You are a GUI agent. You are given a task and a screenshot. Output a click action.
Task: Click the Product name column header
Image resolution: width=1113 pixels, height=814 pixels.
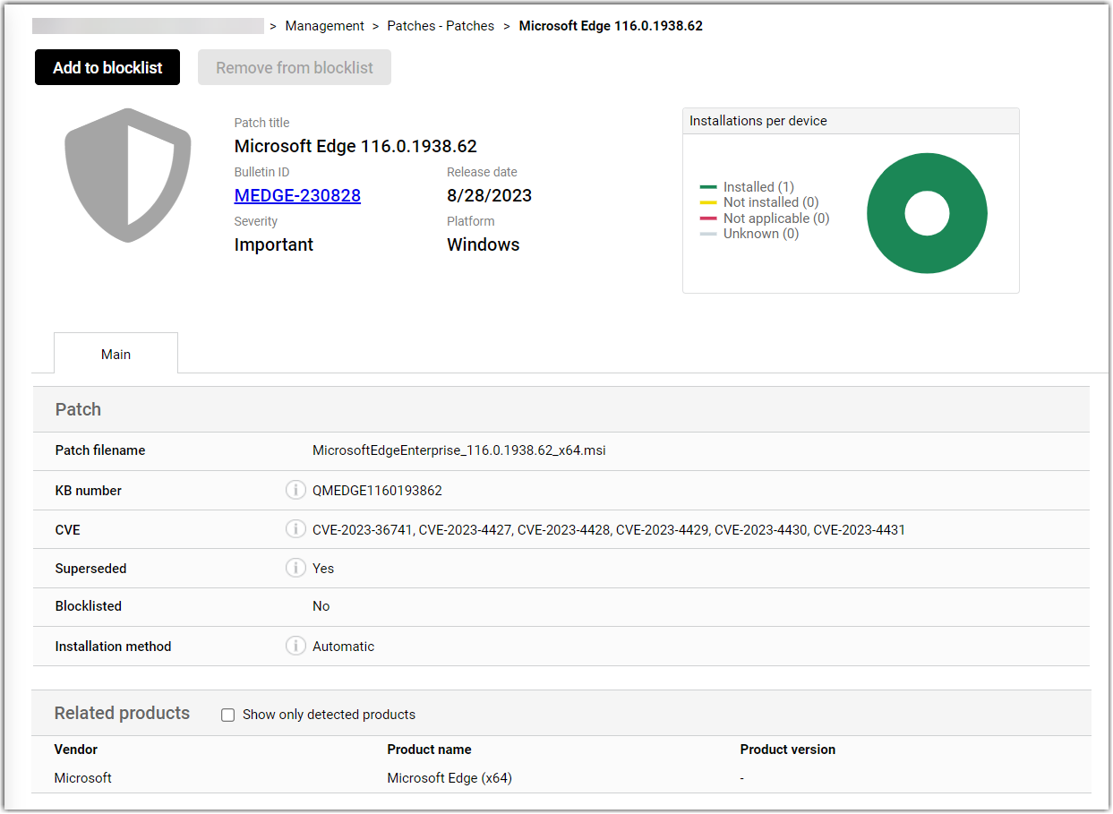pyautogui.click(x=429, y=750)
